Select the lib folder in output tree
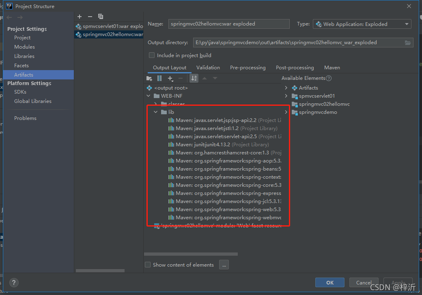Viewport: 422px width, 295px height. point(171,112)
